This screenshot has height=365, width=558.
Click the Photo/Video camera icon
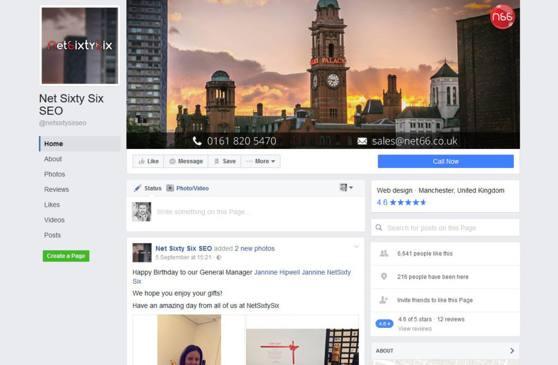(170, 188)
